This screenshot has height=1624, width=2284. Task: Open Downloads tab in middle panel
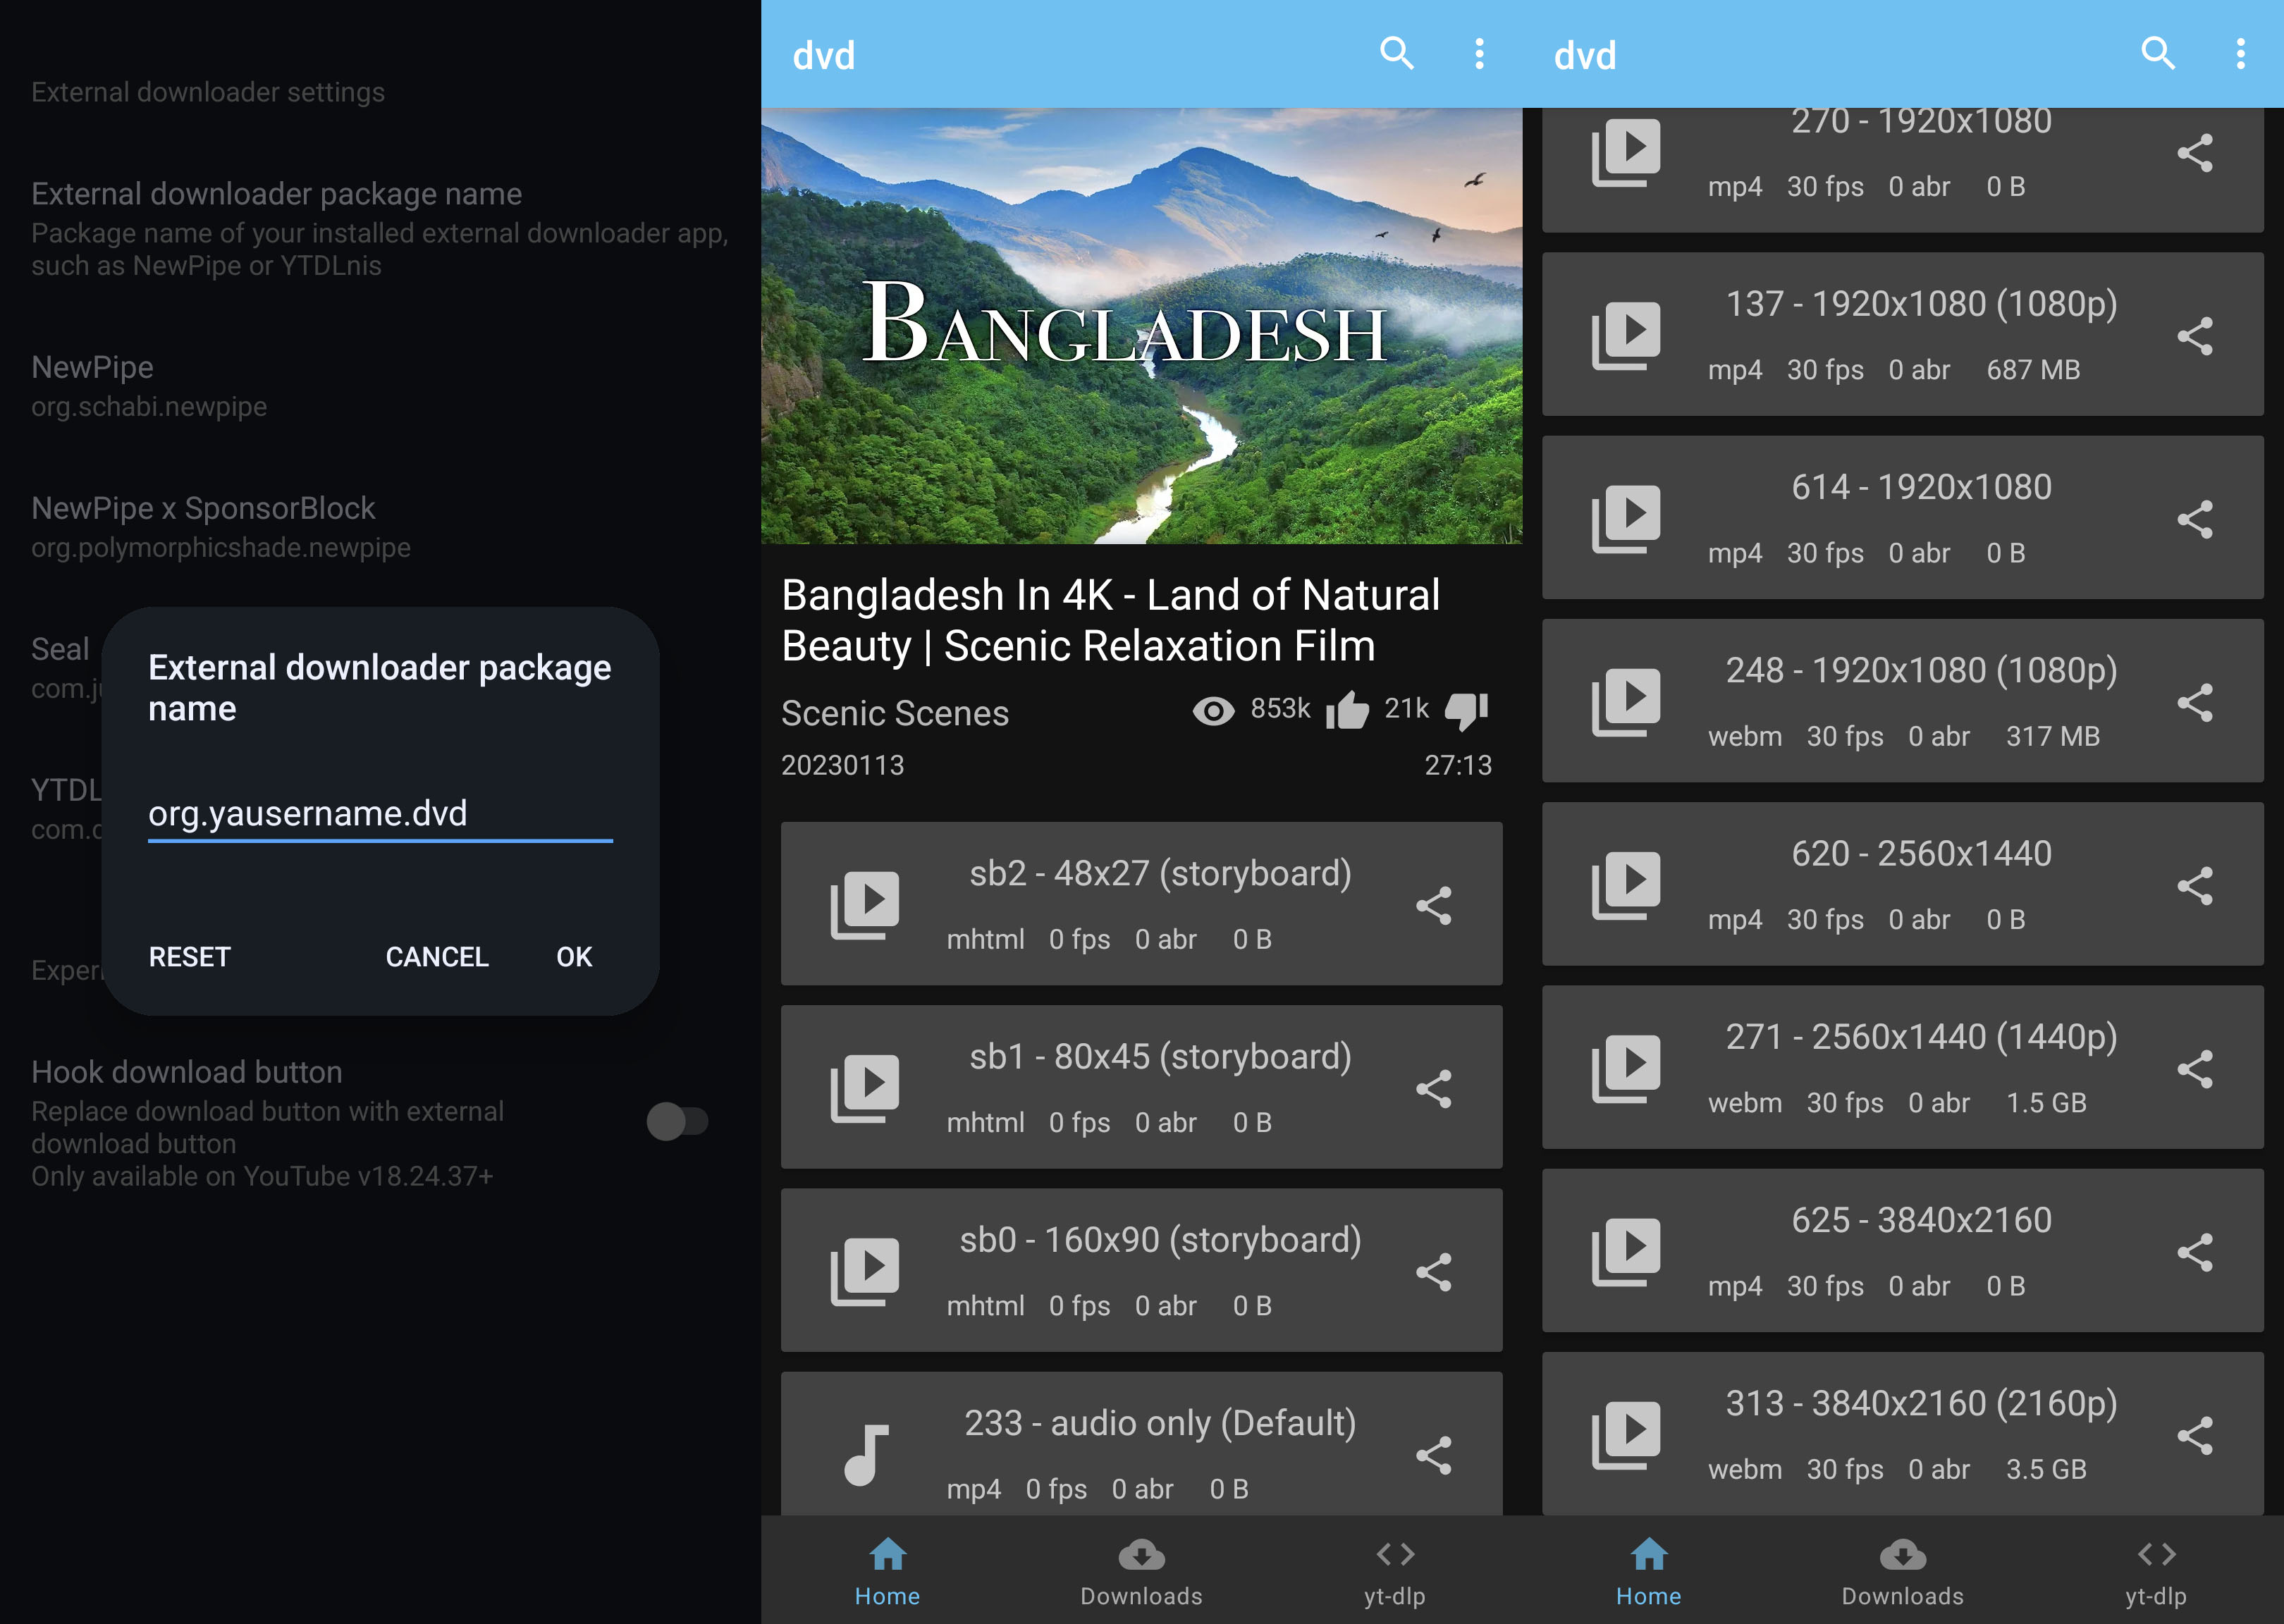[x=1141, y=1572]
